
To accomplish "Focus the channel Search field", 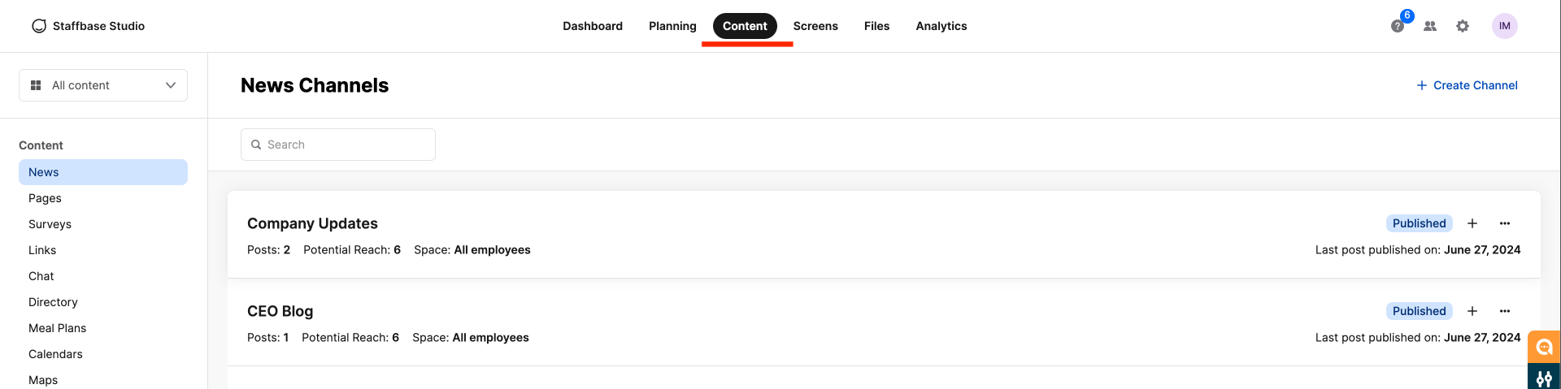I will [x=338, y=145].
